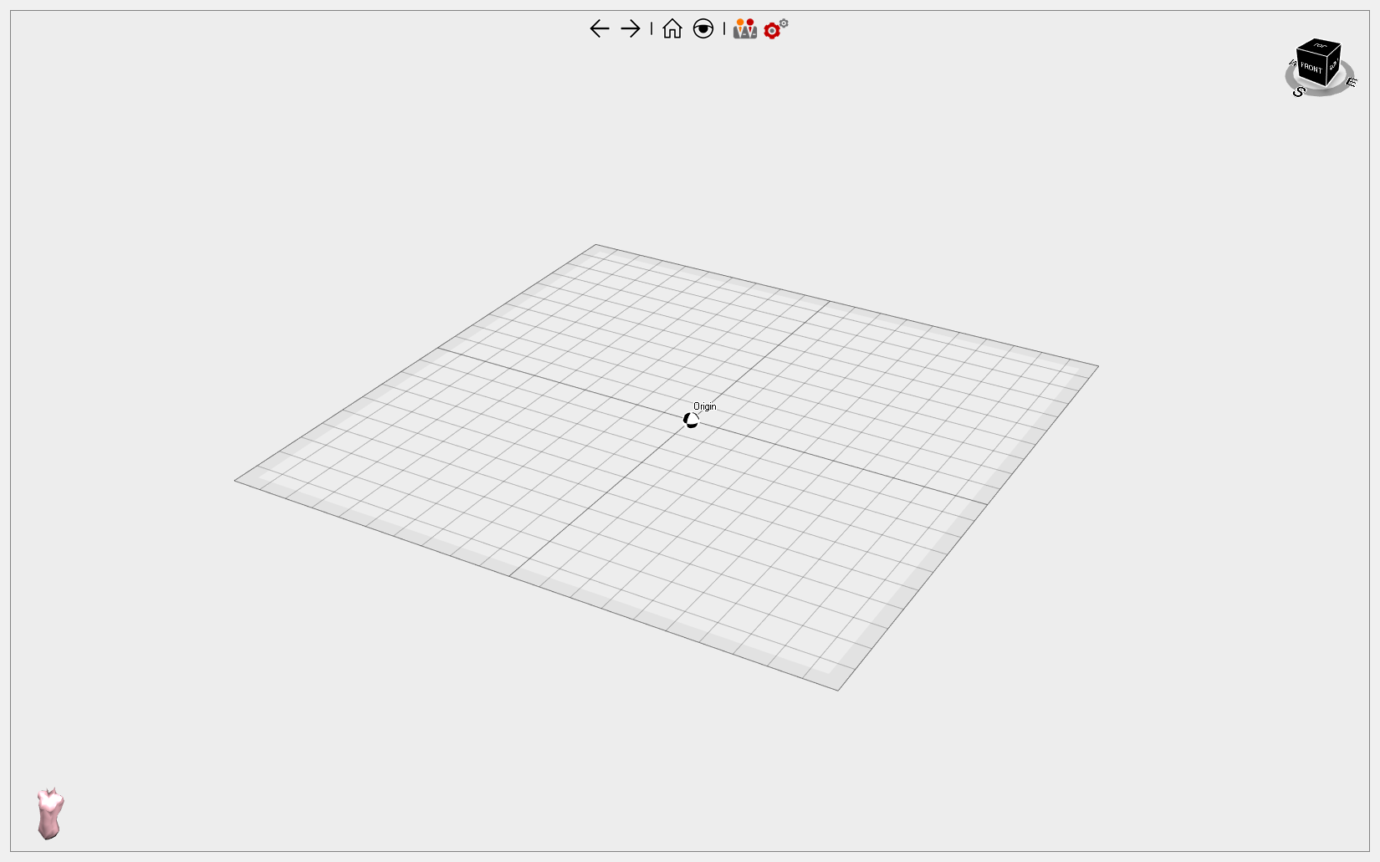Click the Origin text label
This screenshot has width=1380, height=862.
(x=704, y=406)
